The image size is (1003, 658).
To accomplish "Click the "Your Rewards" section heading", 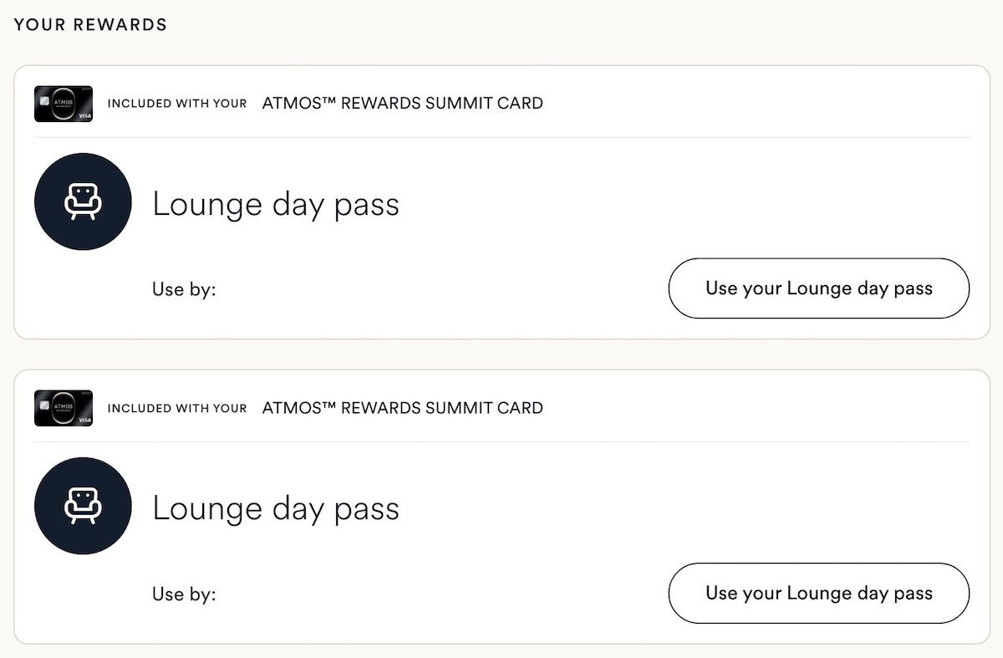I will coord(90,25).
